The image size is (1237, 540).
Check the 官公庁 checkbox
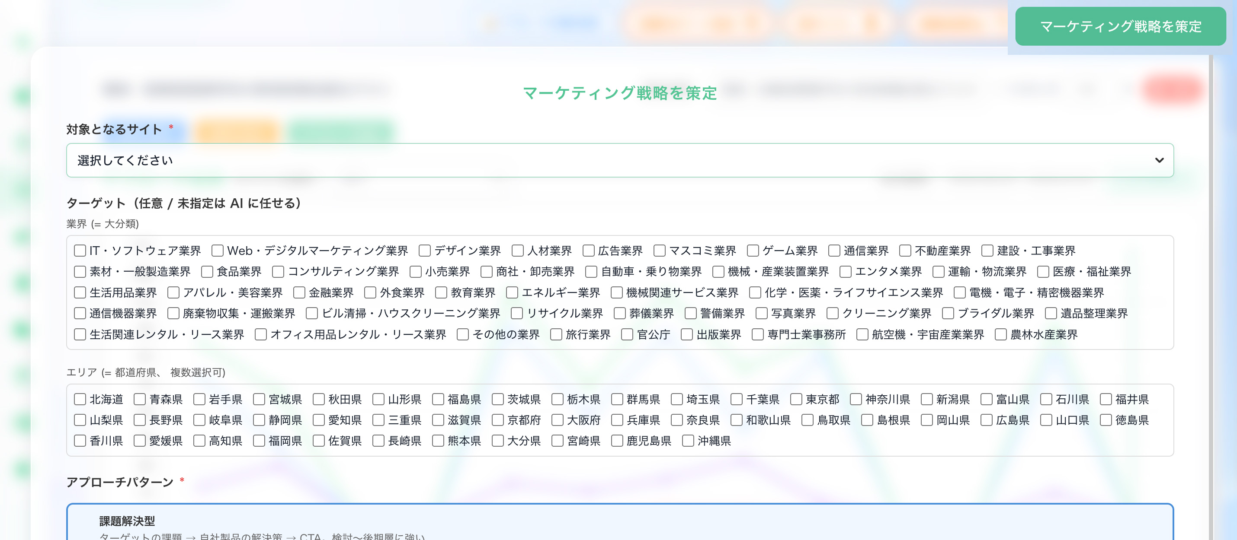(x=627, y=334)
